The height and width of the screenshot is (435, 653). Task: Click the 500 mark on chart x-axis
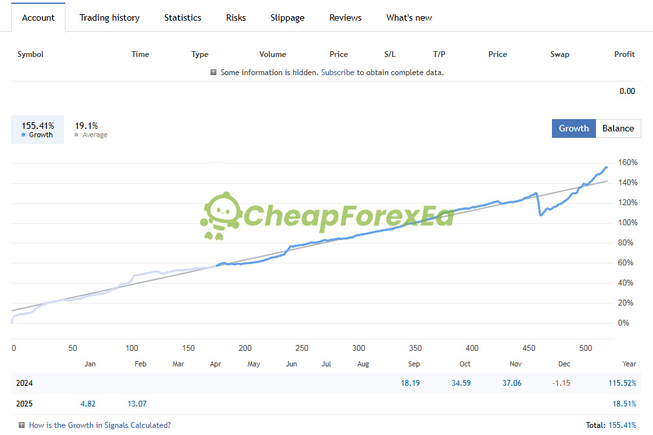(x=585, y=348)
